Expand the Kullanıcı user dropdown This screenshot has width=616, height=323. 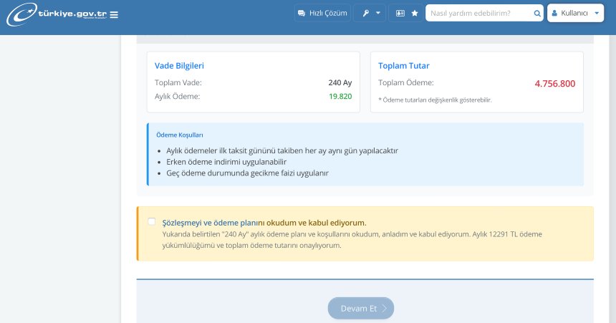[x=575, y=13]
